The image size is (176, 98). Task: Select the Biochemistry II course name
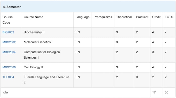34,32
